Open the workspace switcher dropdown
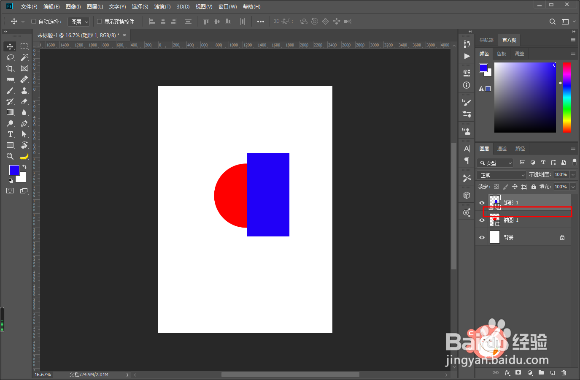The height and width of the screenshot is (380, 580). 567,22
